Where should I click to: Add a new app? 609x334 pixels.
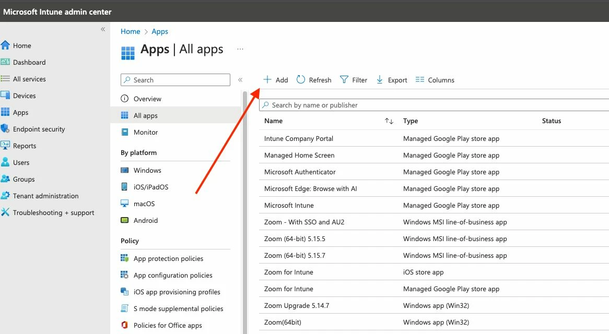[276, 80]
